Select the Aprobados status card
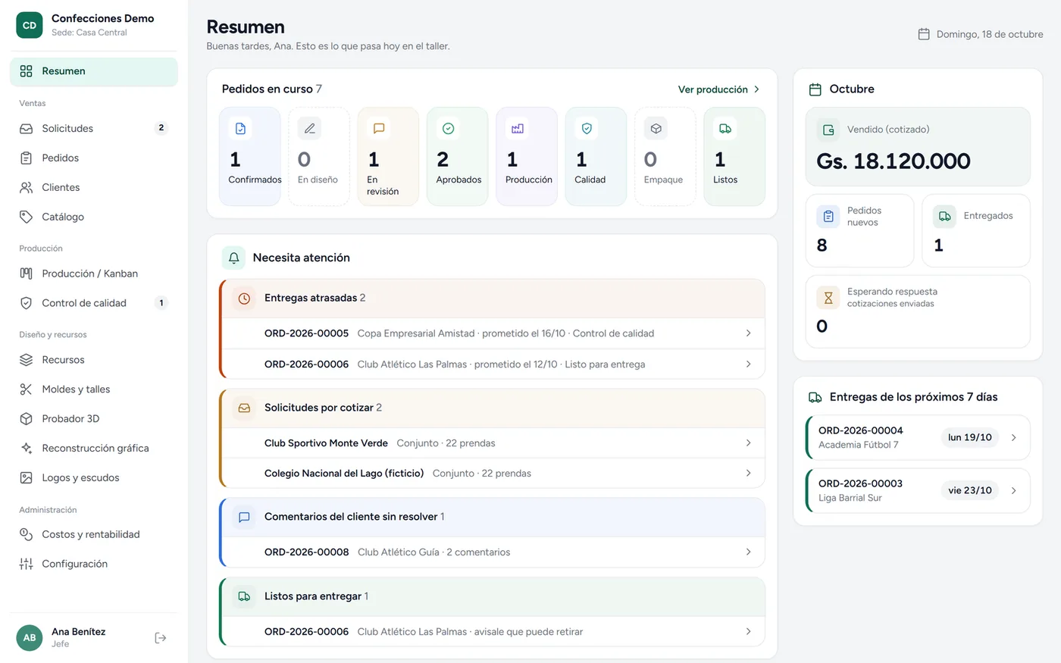The width and height of the screenshot is (1061, 663). (458, 156)
